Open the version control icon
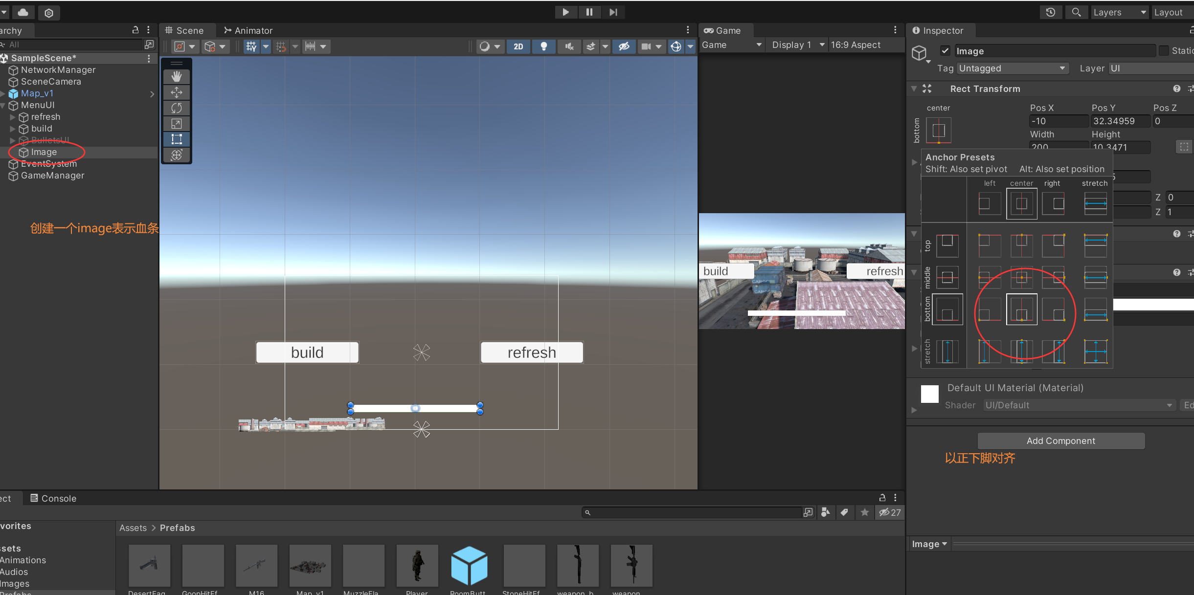Screen dimensions: 1194x595 [49, 13]
